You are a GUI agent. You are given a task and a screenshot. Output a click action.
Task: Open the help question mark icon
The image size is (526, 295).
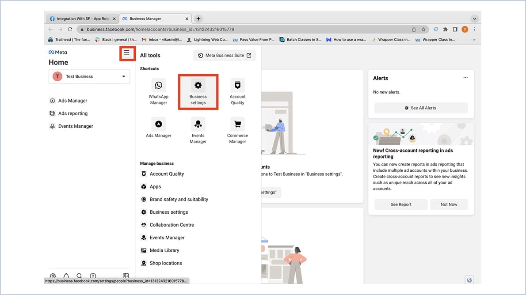[93, 276]
